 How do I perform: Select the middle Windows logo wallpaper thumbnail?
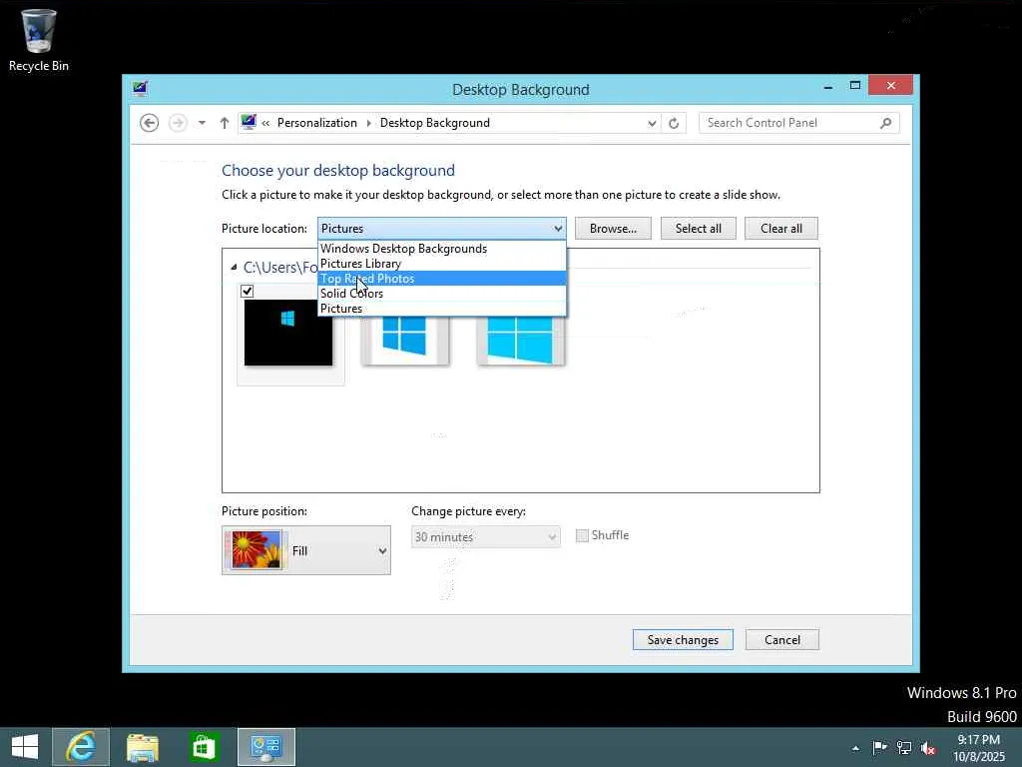(405, 340)
